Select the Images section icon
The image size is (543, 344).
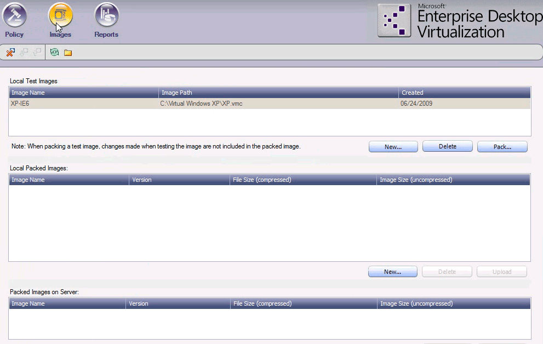(x=60, y=15)
